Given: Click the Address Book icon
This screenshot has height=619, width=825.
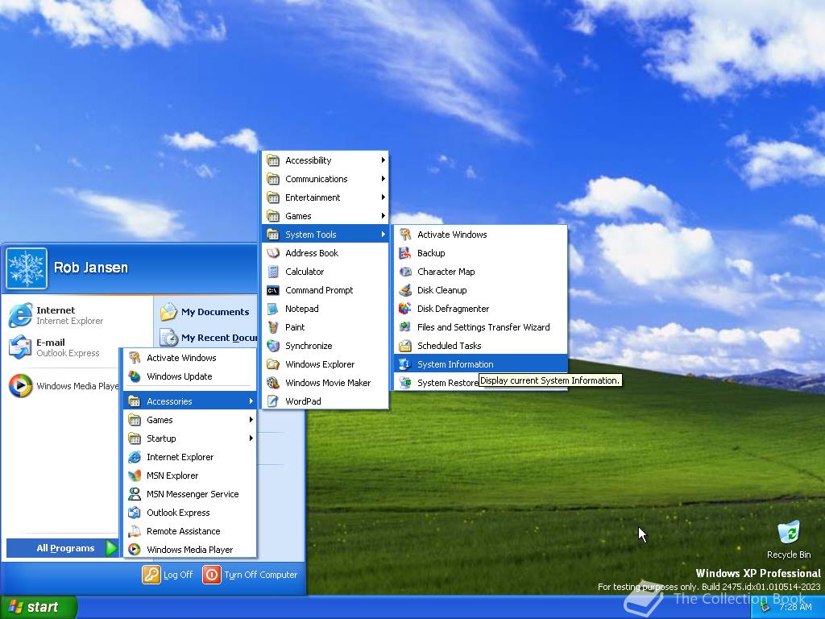Looking at the screenshot, I should (x=272, y=253).
